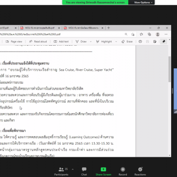Image resolution: width=177 pixels, height=177 pixels.
Task: Open the Zoom Chat panel
Action: click(x=84, y=172)
